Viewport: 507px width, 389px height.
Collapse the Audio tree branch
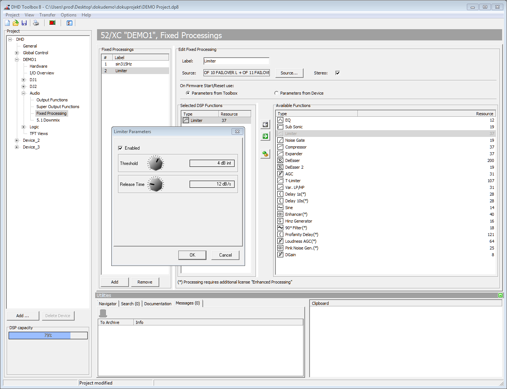(x=24, y=93)
